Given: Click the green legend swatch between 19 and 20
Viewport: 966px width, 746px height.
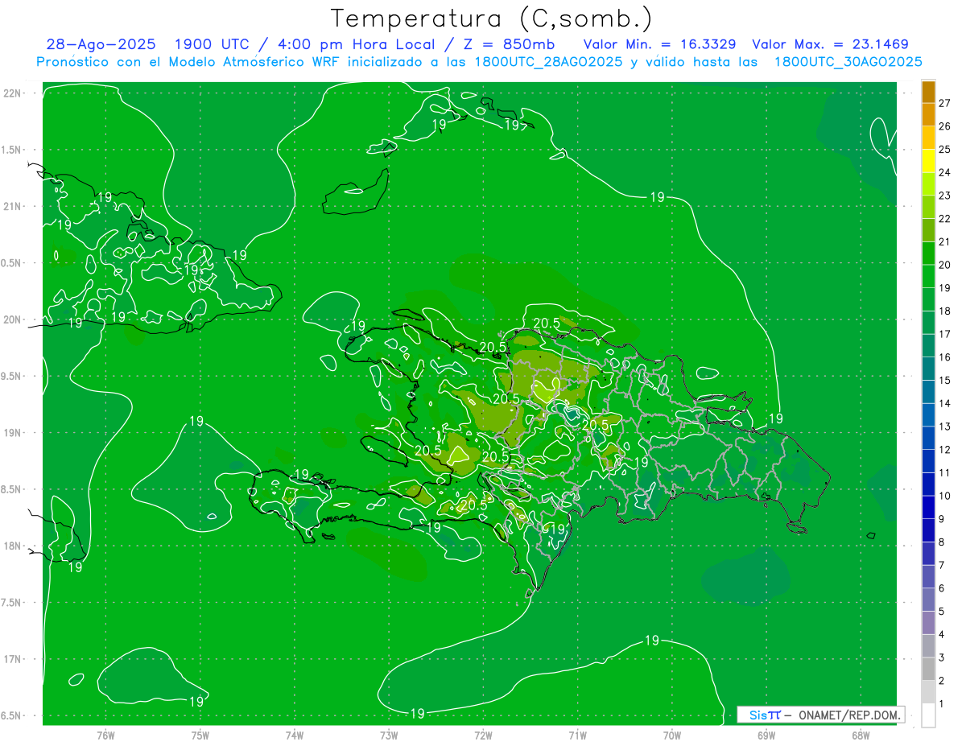Looking at the screenshot, I should 928,277.
